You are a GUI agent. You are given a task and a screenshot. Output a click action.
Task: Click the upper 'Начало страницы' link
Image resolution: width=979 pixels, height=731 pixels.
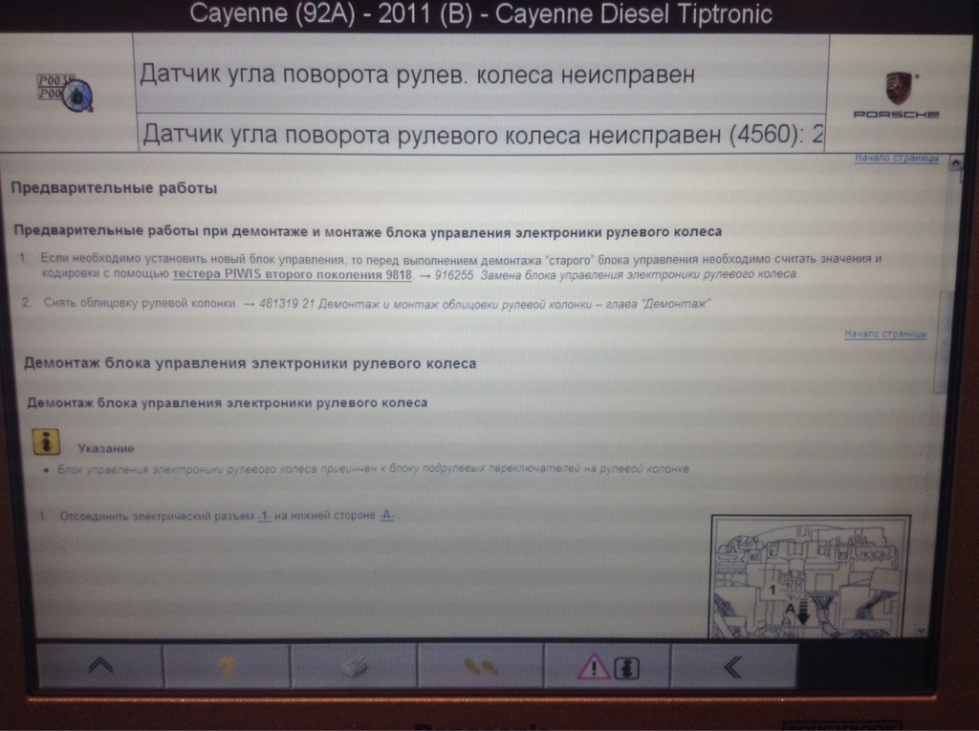895,158
